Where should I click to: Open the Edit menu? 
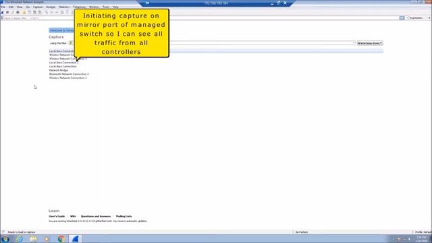pos(11,7)
